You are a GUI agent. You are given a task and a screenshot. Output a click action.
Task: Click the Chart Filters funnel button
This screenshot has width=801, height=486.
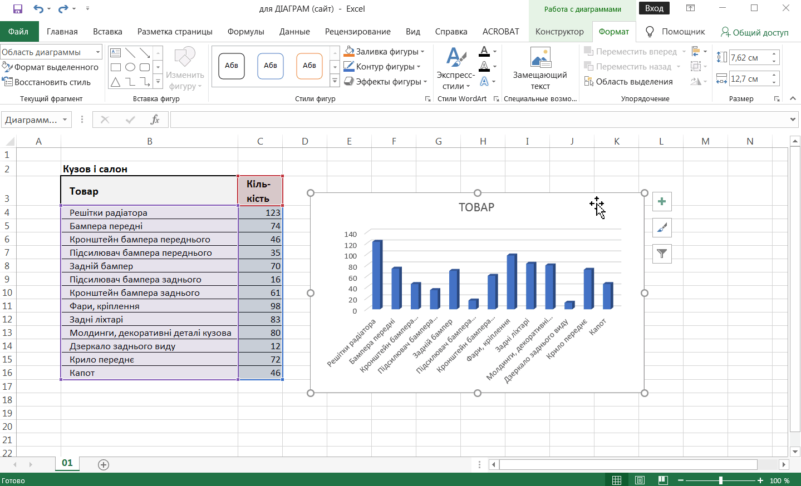pyautogui.click(x=661, y=254)
